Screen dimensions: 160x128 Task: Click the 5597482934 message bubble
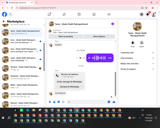coord(60,93)
